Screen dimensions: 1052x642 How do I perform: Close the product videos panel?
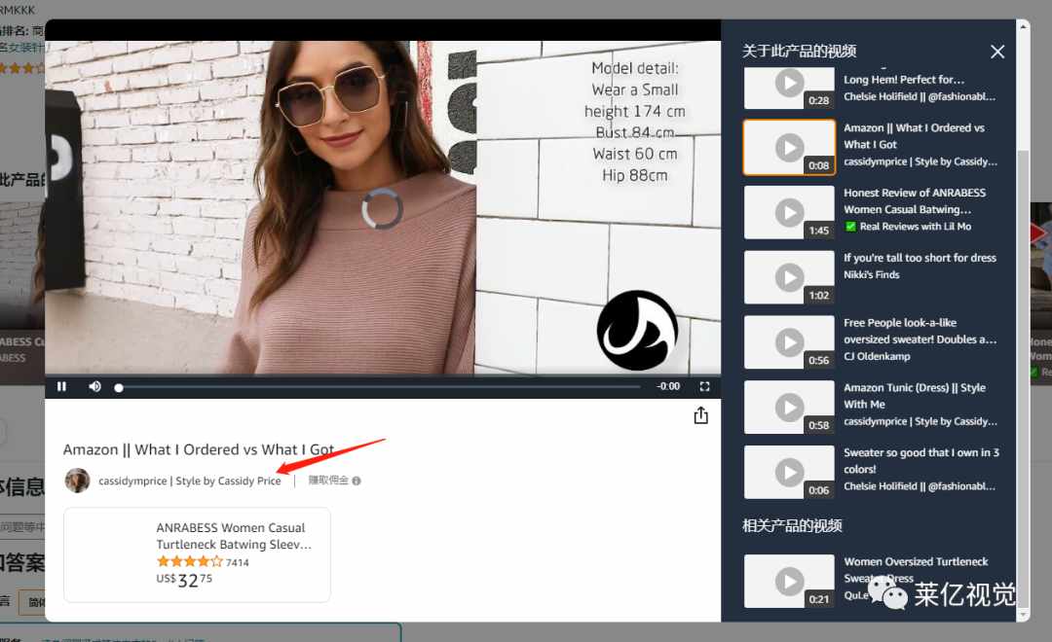point(997,52)
